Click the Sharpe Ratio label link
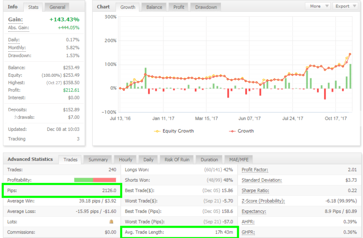 (x=255, y=191)
